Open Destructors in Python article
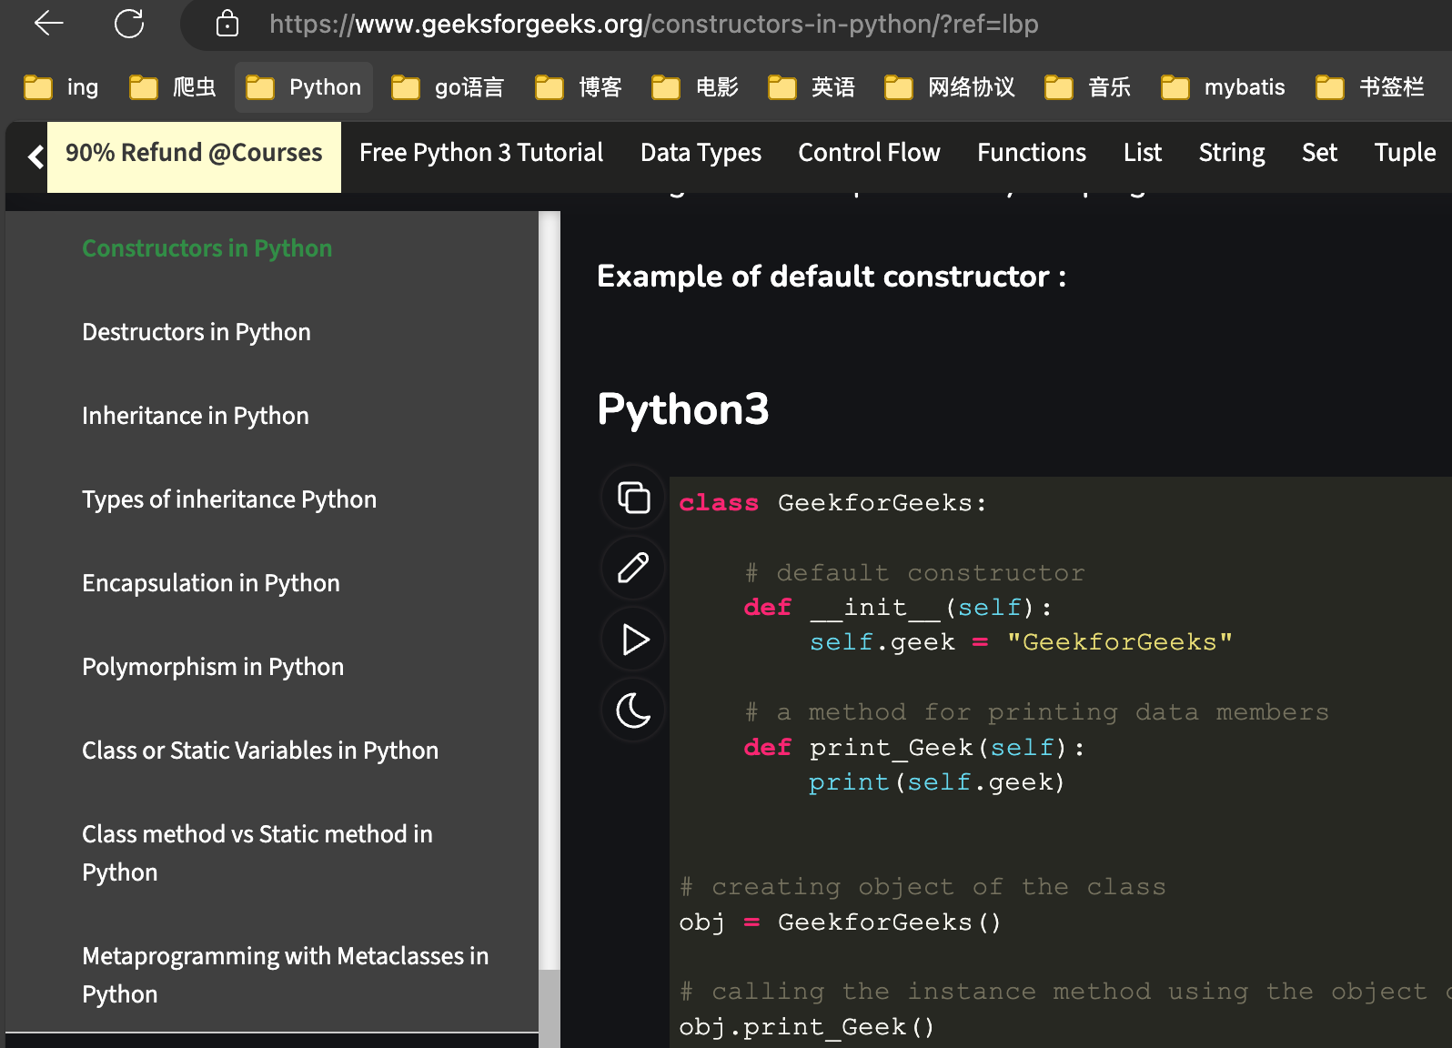Viewport: 1452px width, 1048px height. click(197, 332)
